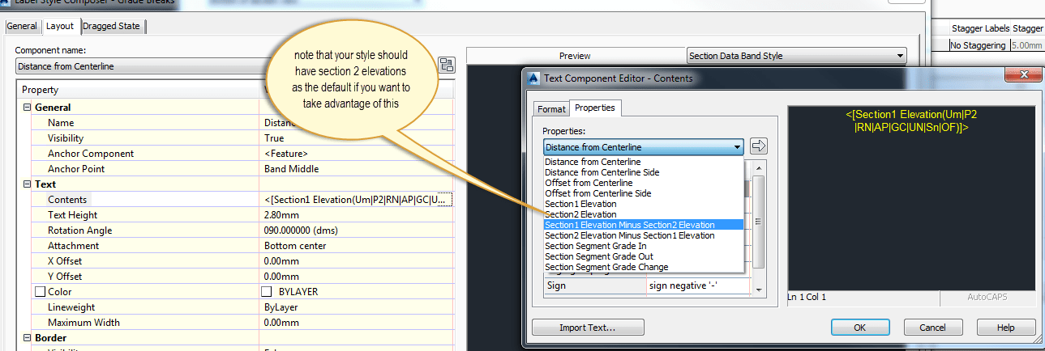Click the Help button
1045x351 pixels.
[x=1006, y=328]
